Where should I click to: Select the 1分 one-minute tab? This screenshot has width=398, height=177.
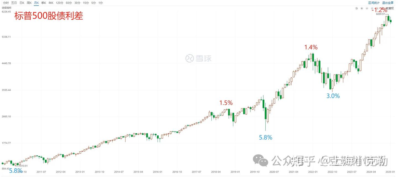tap(100, 3)
